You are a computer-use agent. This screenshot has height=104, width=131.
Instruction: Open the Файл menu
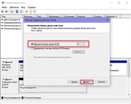pyautogui.click(x=4, y=7)
